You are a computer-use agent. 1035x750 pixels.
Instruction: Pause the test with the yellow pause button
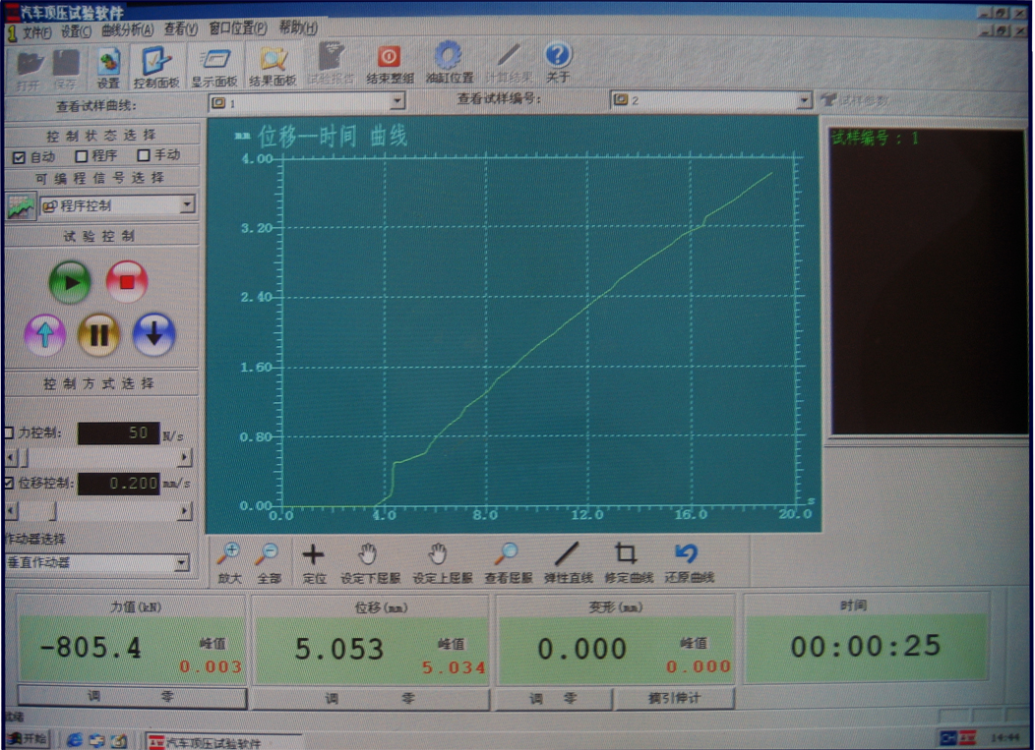pos(98,335)
